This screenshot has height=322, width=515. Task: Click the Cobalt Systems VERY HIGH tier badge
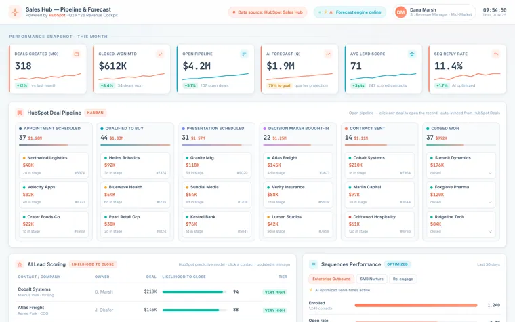(x=274, y=292)
